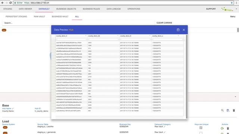The width and height of the screenshot is (239, 134).
Task: Sort by county_demo_h column header
Action: point(62,36)
